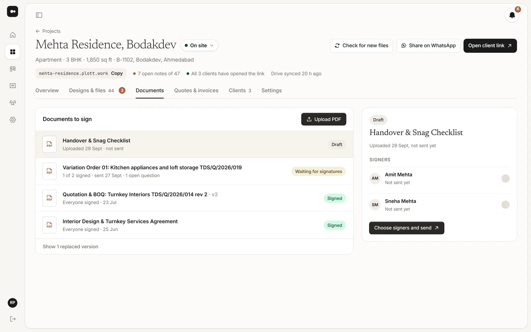Click Choose signers and send
531x332 pixels.
click(407, 228)
